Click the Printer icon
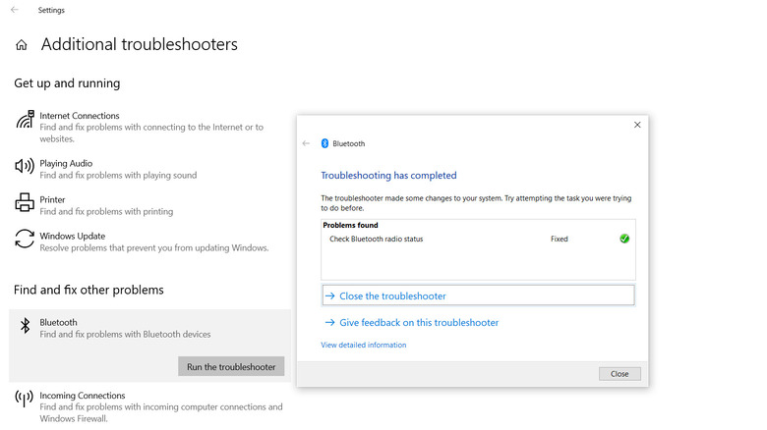The image size is (767, 430). tap(25, 203)
